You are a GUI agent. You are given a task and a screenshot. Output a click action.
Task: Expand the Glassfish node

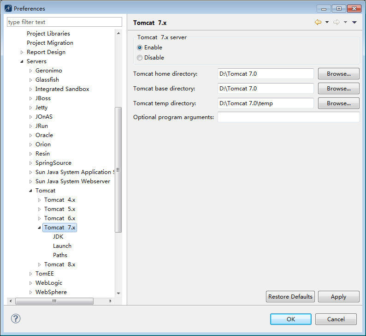[30, 80]
